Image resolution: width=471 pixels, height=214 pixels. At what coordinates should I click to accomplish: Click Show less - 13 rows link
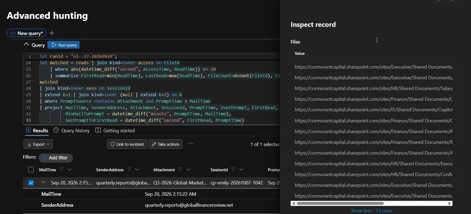[371, 211]
